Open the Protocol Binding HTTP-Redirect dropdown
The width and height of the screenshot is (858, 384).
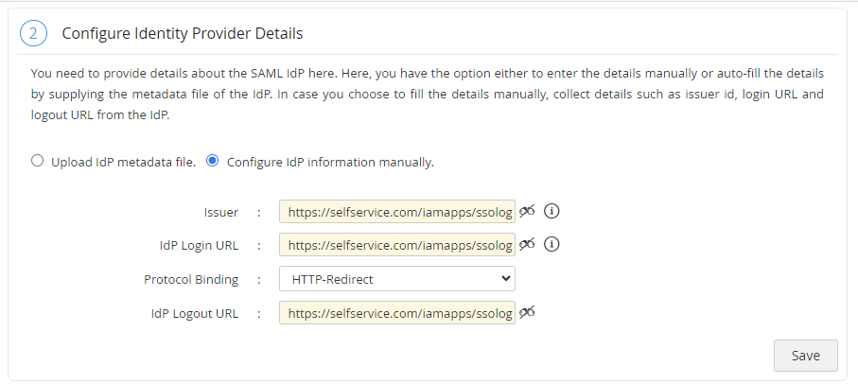pyautogui.click(x=396, y=278)
